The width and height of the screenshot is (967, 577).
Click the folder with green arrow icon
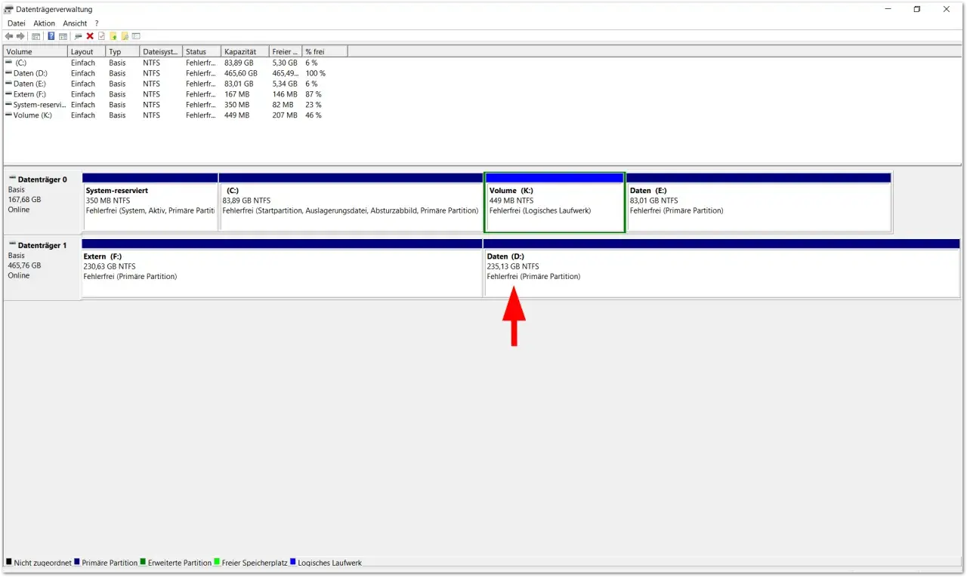[x=113, y=36]
